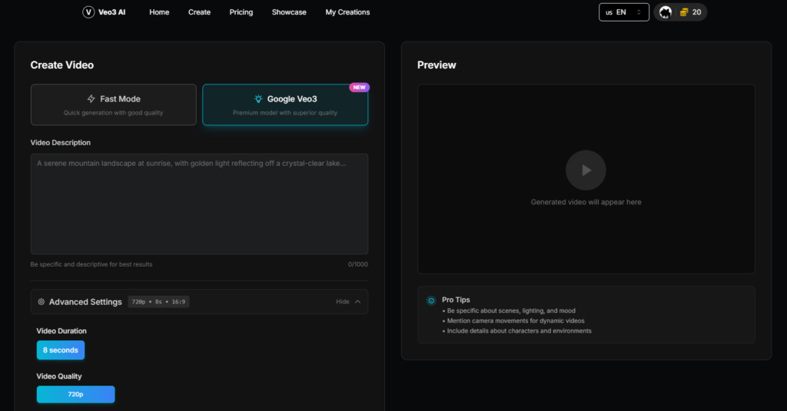
Task: Click tip 'Be specific about scenes, lighting, and mood'
Action: pyautogui.click(x=511, y=310)
